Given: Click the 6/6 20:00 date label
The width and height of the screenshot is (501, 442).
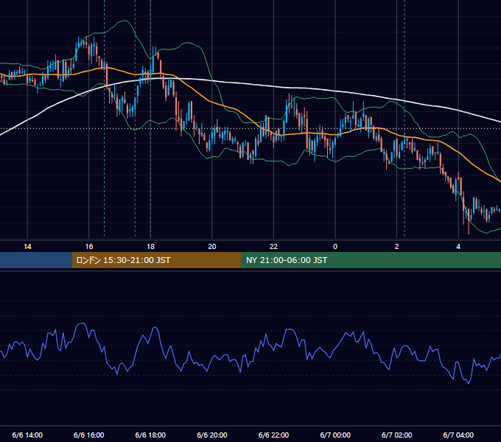Looking at the screenshot, I should tap(212, 435).
